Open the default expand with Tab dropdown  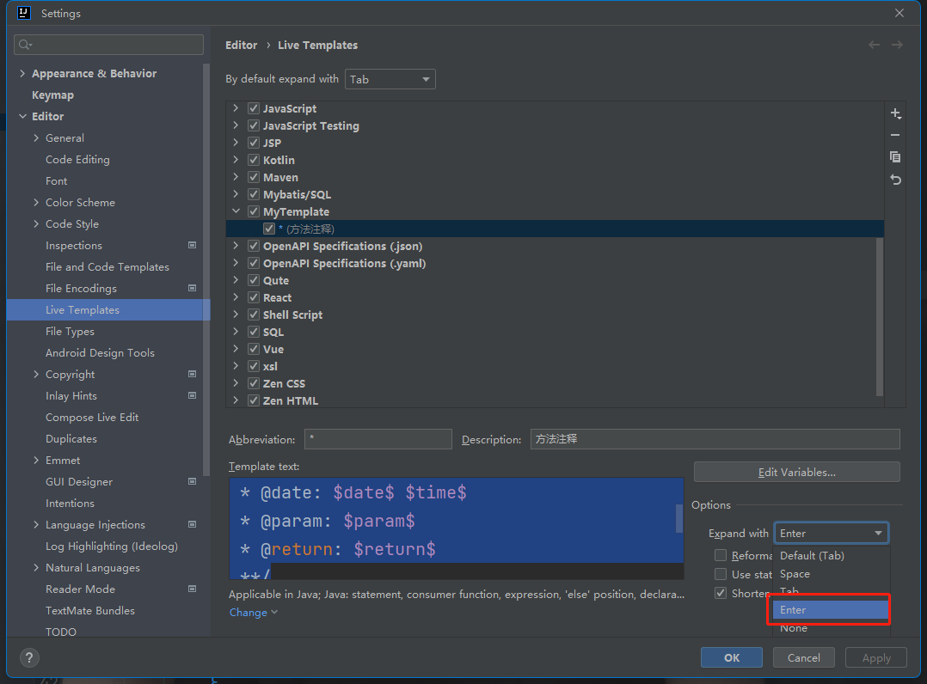coord(390,79)
